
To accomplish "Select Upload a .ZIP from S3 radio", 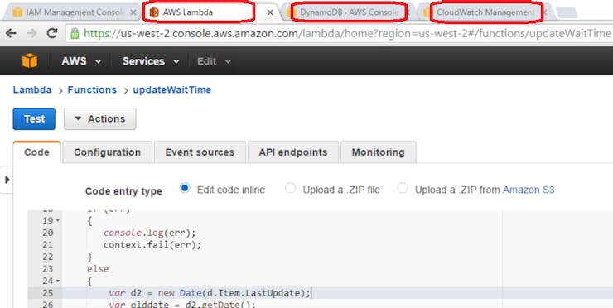I will (403, 189).
